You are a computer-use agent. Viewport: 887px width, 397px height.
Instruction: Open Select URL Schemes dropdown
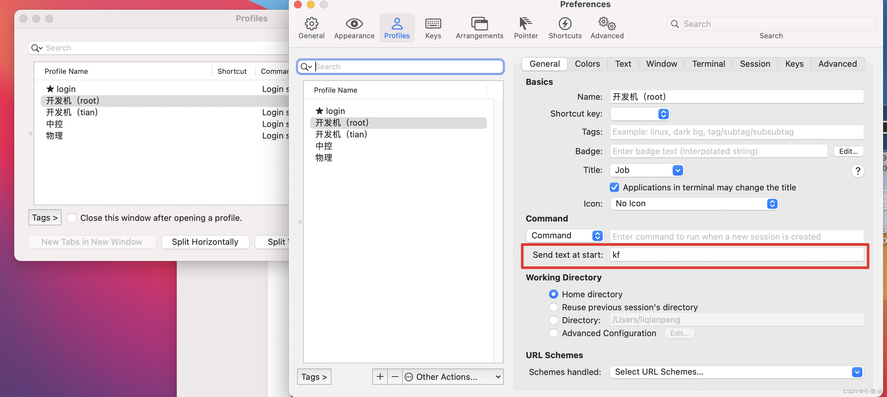click(x=736, y=372)
